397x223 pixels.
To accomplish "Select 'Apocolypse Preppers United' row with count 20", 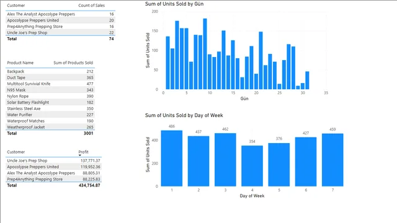I will [60, 20].
